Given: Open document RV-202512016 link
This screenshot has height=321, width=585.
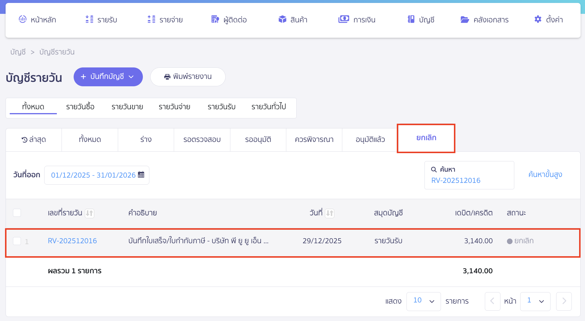Looking at the screenshot, I should pos(72,241).
